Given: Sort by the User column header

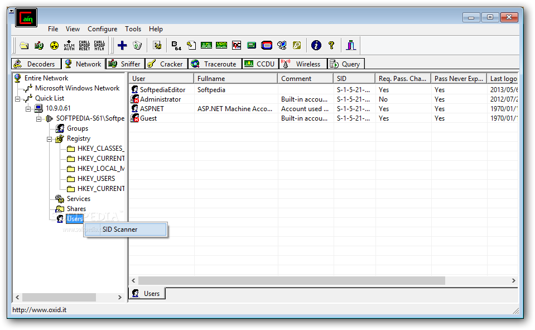Looking at the screenshot, I should point(161,79).
